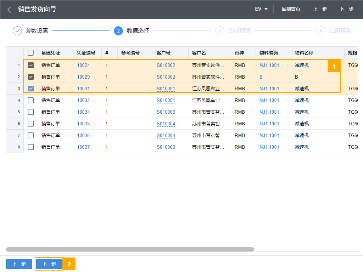Go back using the header arrow icon
363x272 pixels.
(9, 10)
